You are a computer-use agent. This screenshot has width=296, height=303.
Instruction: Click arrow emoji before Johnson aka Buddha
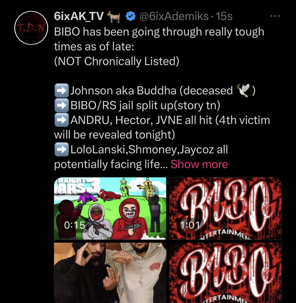[62, 91]
